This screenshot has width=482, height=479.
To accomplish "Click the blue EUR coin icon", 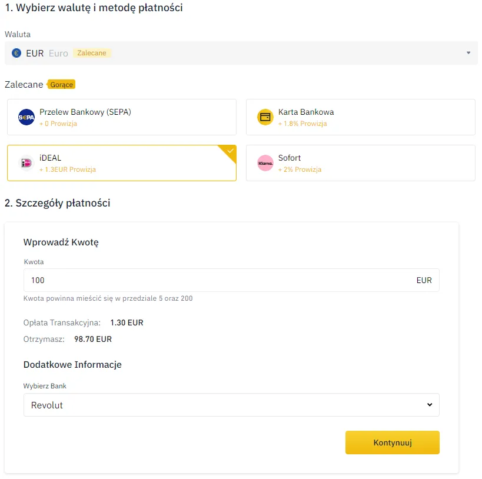I will (16, 53).
